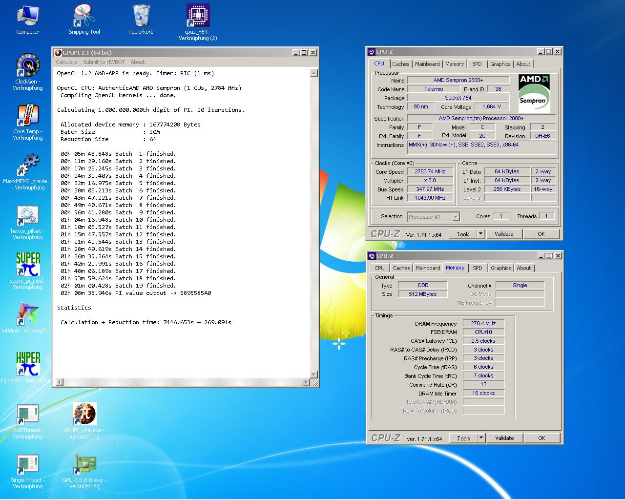Click the Size value 512 MBytes

423,294
